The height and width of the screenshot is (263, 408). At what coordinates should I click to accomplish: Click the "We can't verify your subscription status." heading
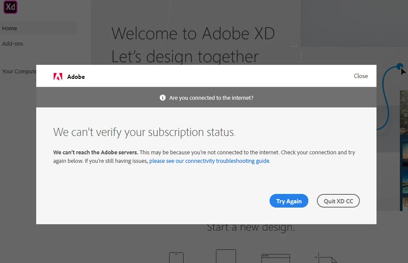click(x=144, y=132)
